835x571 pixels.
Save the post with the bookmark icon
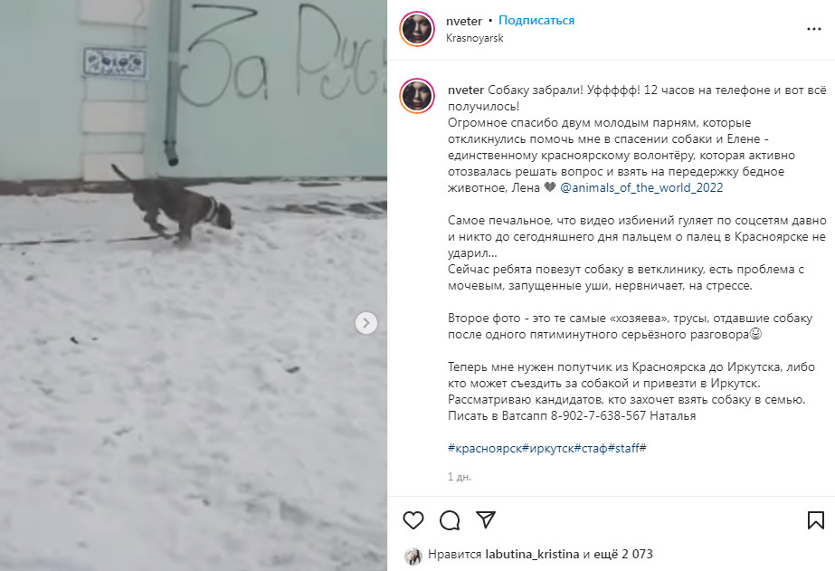(x=815, y=519)
